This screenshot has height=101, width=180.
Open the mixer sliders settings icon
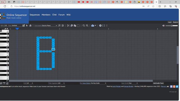63,26
